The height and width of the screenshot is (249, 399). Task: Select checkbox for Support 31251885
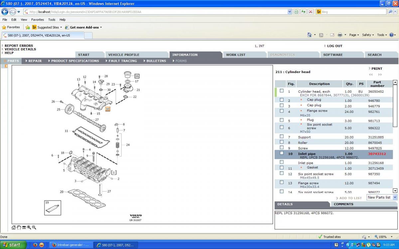(x=282, y=136)
